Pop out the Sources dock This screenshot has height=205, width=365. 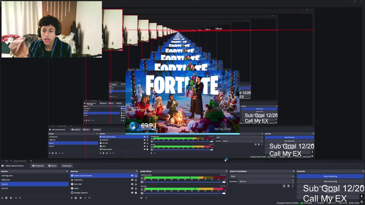(137, 171)
